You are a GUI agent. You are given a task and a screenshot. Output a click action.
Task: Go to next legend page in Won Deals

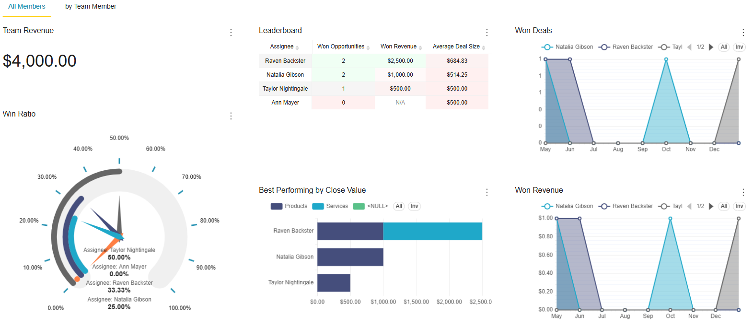click(711, 47)
